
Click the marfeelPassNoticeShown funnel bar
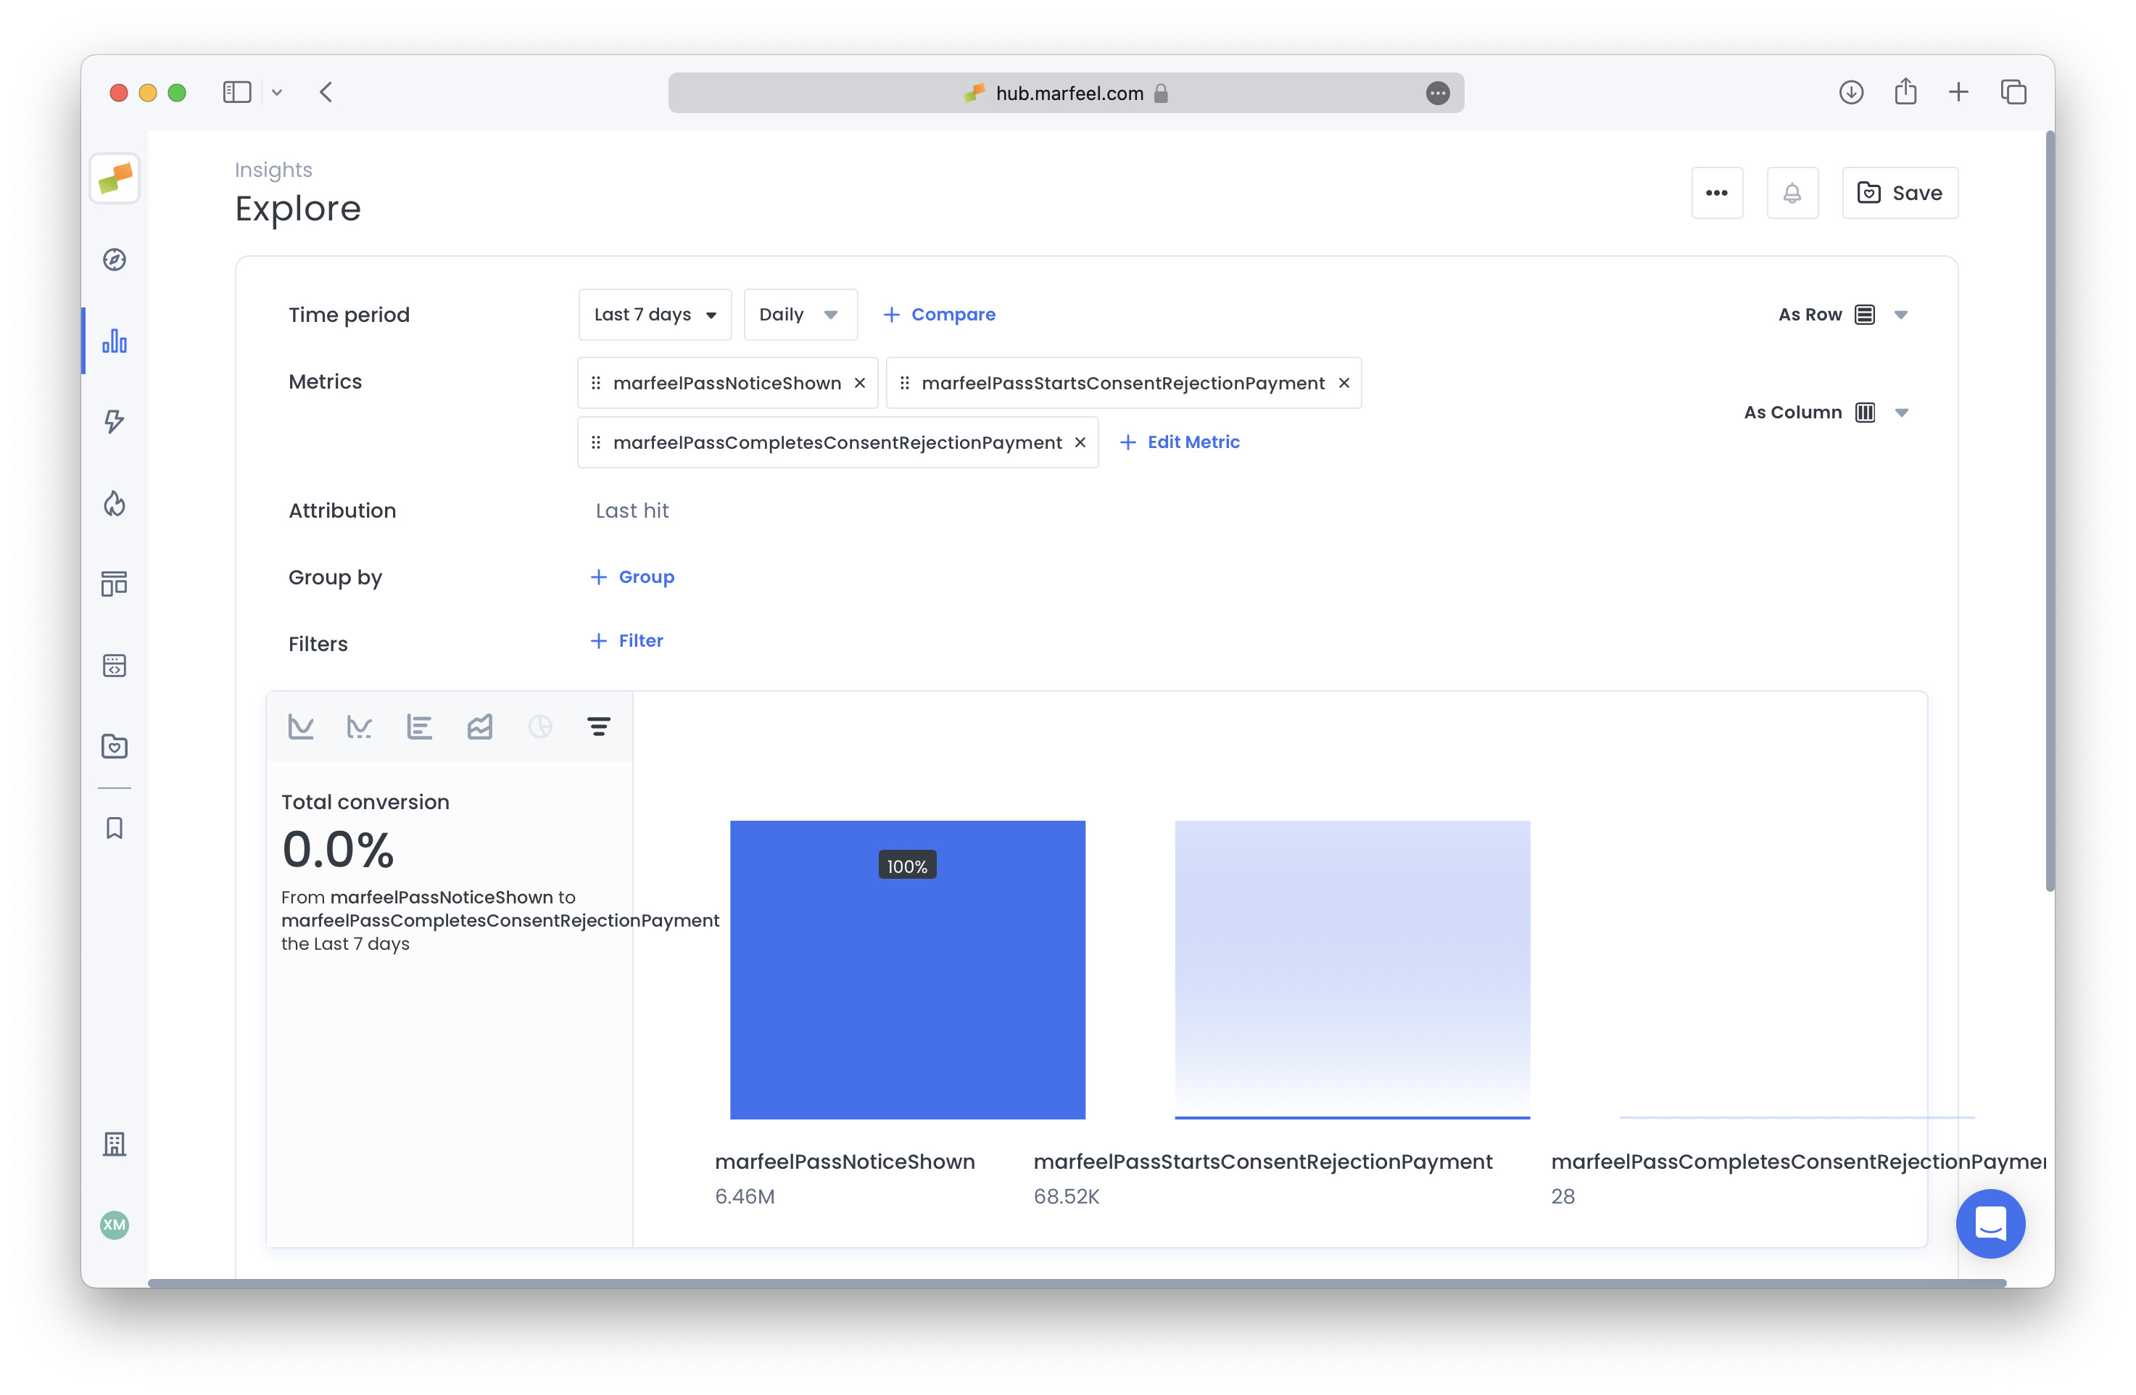tap(906, 988)
